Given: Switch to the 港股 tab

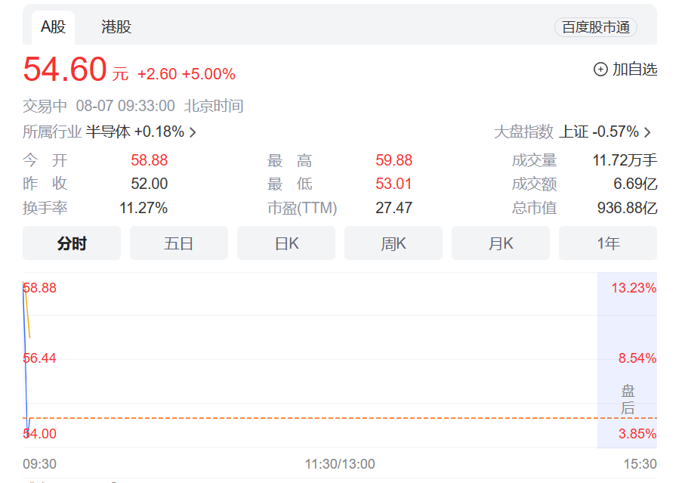Looking at the screenshot, I should [x=116, y=27].
